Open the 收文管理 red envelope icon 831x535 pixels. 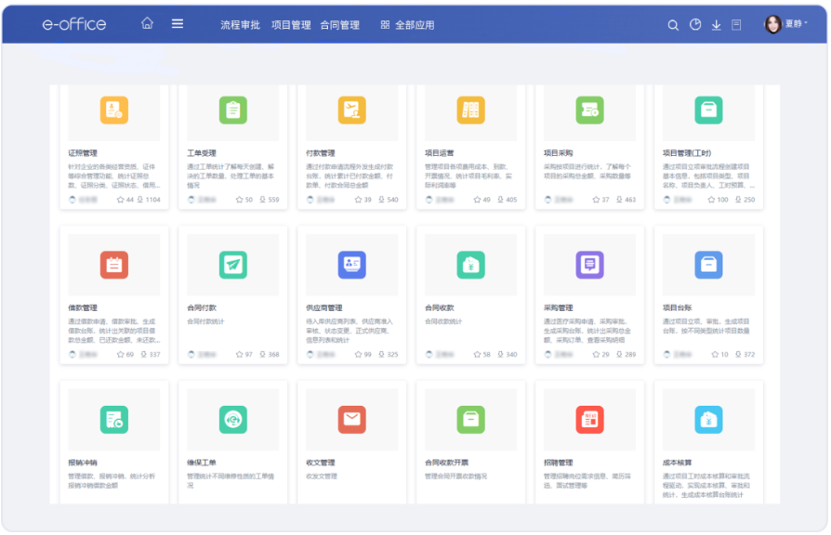point(351,419)
